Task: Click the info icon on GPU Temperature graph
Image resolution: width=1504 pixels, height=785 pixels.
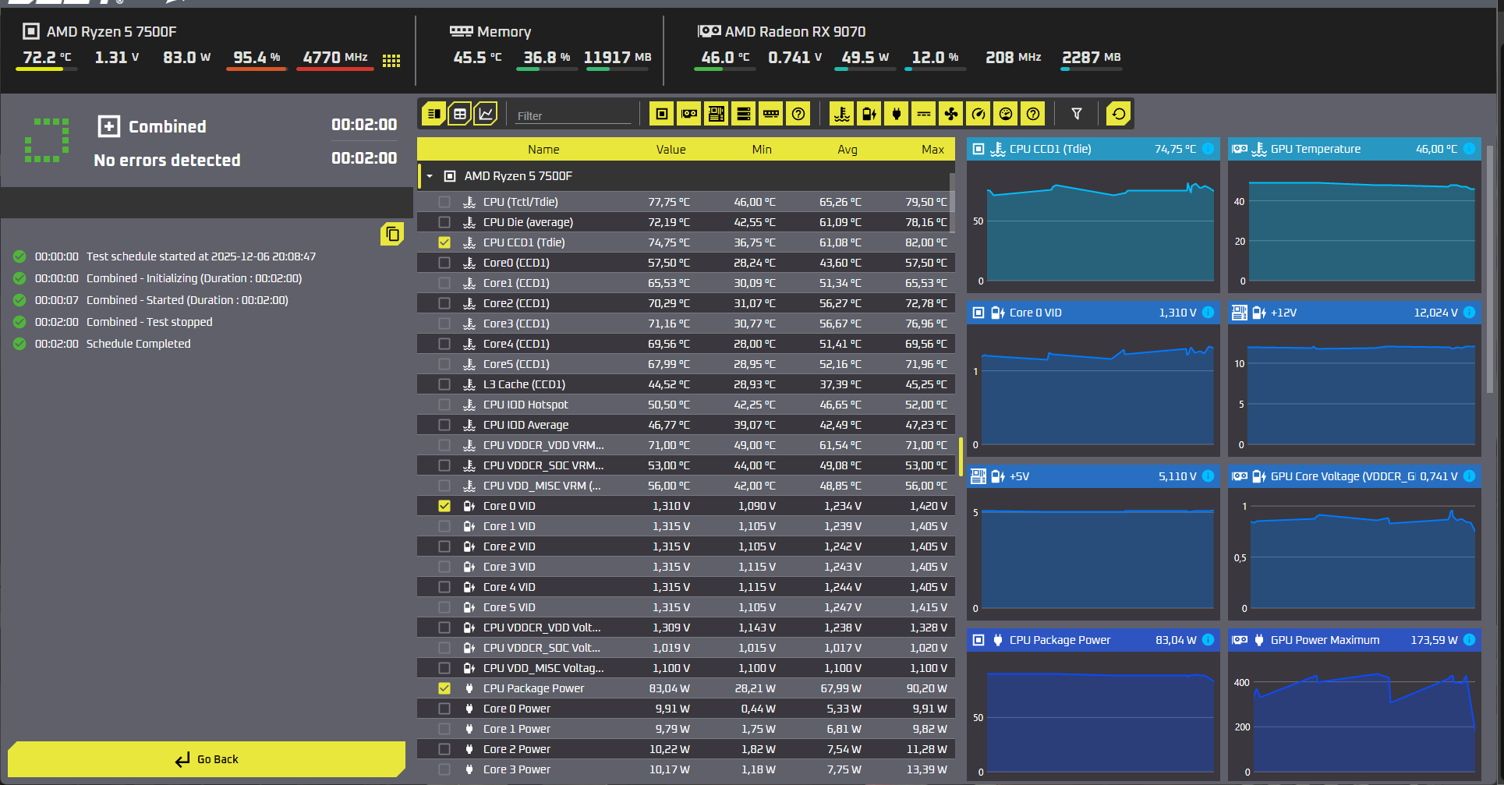Action: click(x=1469, y=149)
